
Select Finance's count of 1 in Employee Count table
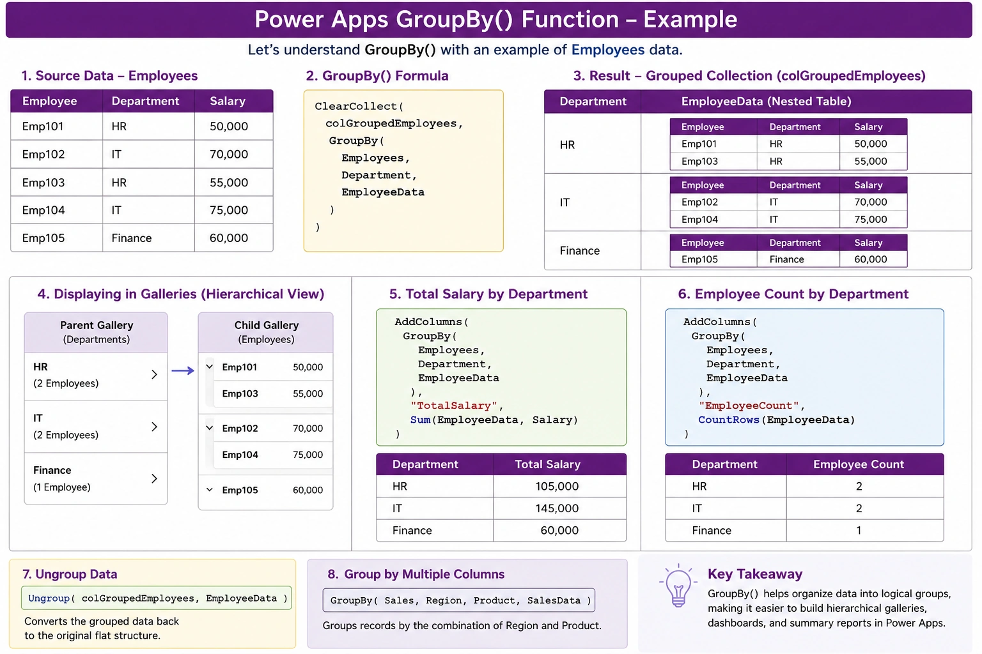[859, 530]
